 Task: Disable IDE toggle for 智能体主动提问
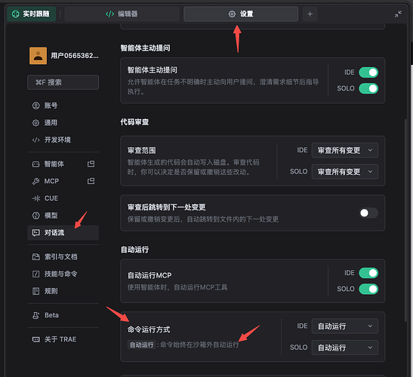point(368,72)
